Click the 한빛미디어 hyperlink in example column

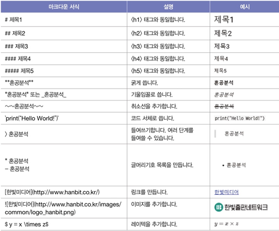pyautogui.click(x=226, y=192)
